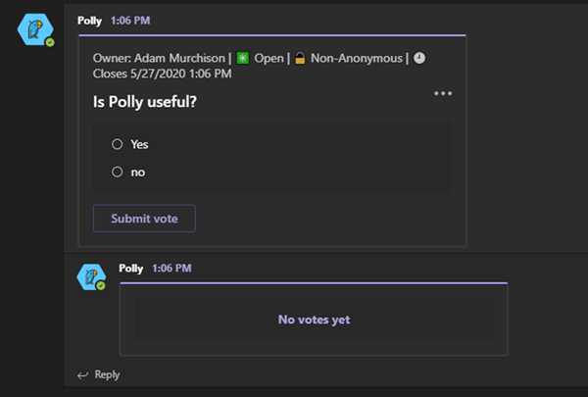Click the Polly name on the results message
Screen dimensions: 588x397
pyautogui.click(x=131, y=268)
